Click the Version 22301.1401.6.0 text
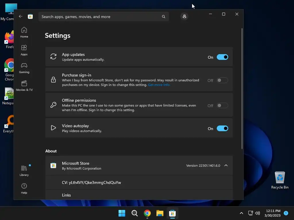This screenshot has width=294, height=220. [203, 166]
